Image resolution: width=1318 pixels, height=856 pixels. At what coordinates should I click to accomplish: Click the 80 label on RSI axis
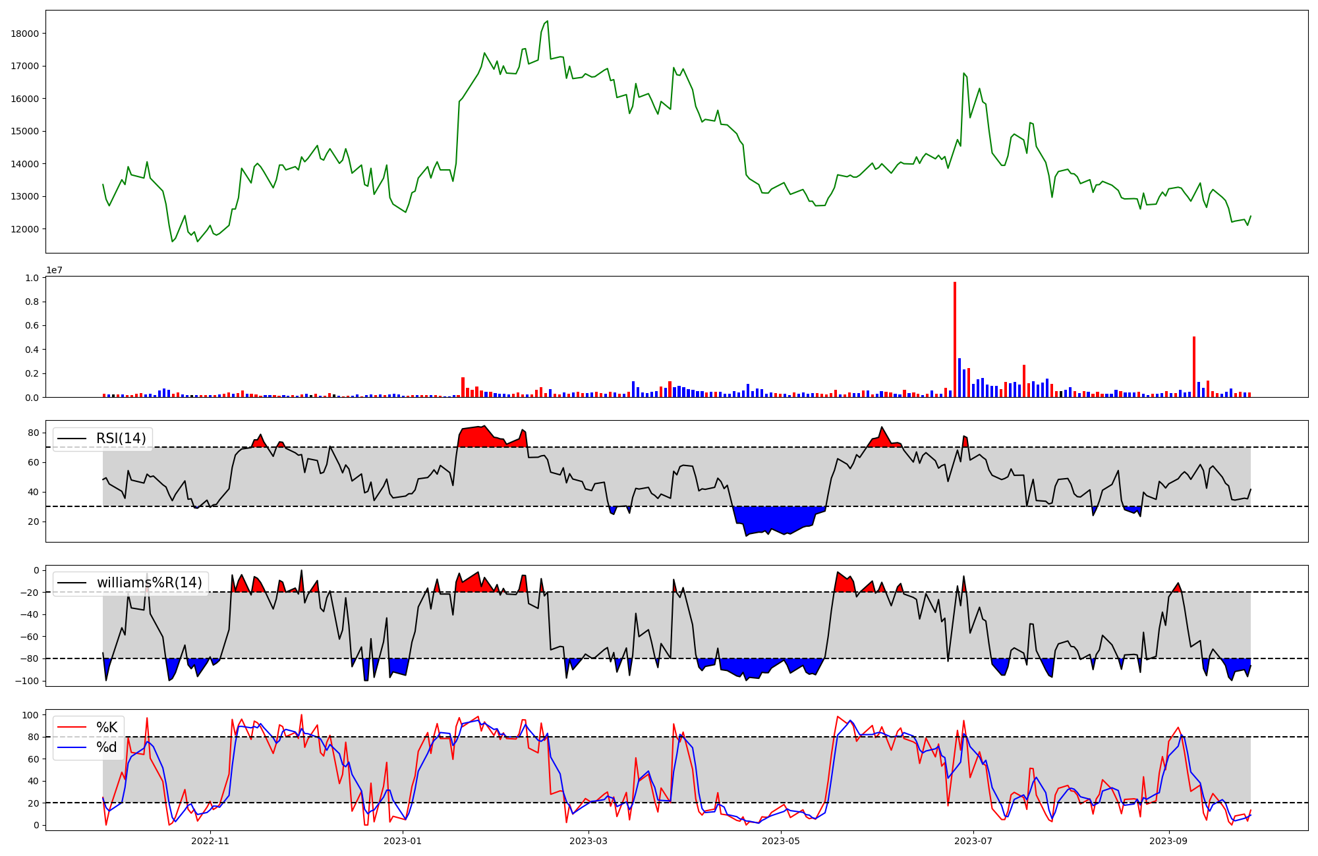(x=33, y=433)
